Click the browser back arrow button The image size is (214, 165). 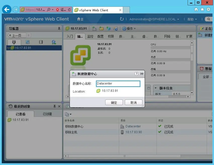[x=7, y=9]
